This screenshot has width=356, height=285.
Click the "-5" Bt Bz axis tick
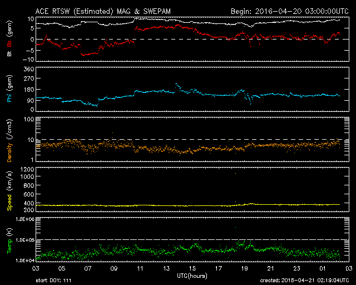click(x=30, y=50)
